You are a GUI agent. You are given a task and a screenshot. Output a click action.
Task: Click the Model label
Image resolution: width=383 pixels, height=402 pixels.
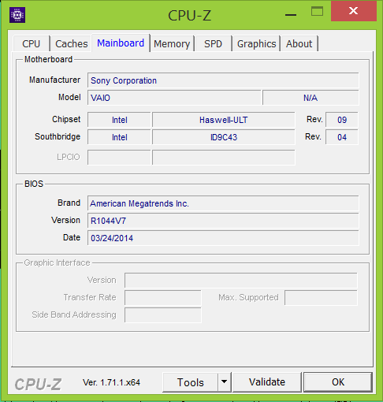click(x=69, y=97)
